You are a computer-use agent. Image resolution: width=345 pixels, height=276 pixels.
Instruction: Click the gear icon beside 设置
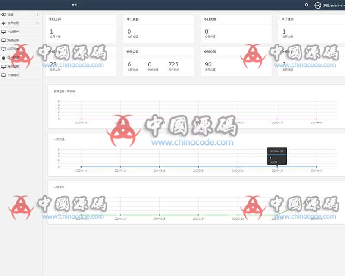4,15
